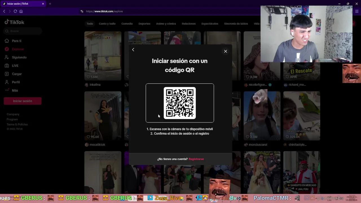The width and height of the screenshot is (361, 203).
Task: Click the Cargar plus icon
Action: coord(7,74)
